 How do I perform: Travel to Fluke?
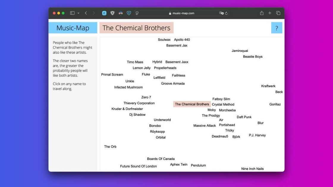(x=146, y=75)
